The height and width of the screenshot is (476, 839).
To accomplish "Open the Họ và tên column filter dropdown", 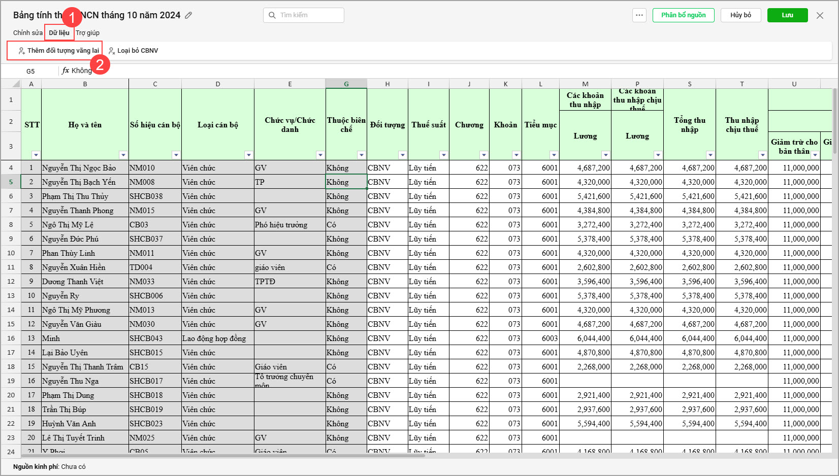I will coord(123,155).
